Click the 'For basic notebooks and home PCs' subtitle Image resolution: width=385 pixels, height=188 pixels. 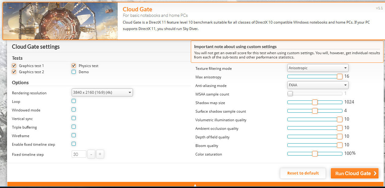pos(155,15)
